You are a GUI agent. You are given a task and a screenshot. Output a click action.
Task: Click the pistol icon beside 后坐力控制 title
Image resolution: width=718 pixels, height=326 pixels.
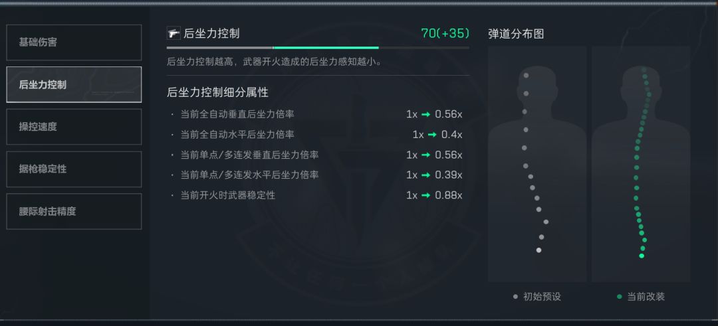click(174, 33)
